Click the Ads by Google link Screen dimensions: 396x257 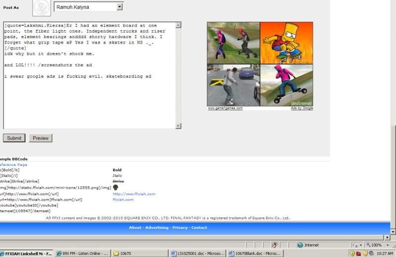(x=301, y=108)
